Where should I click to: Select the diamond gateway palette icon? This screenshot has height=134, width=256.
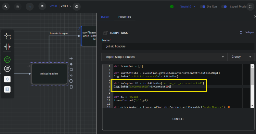pos(7,79)
